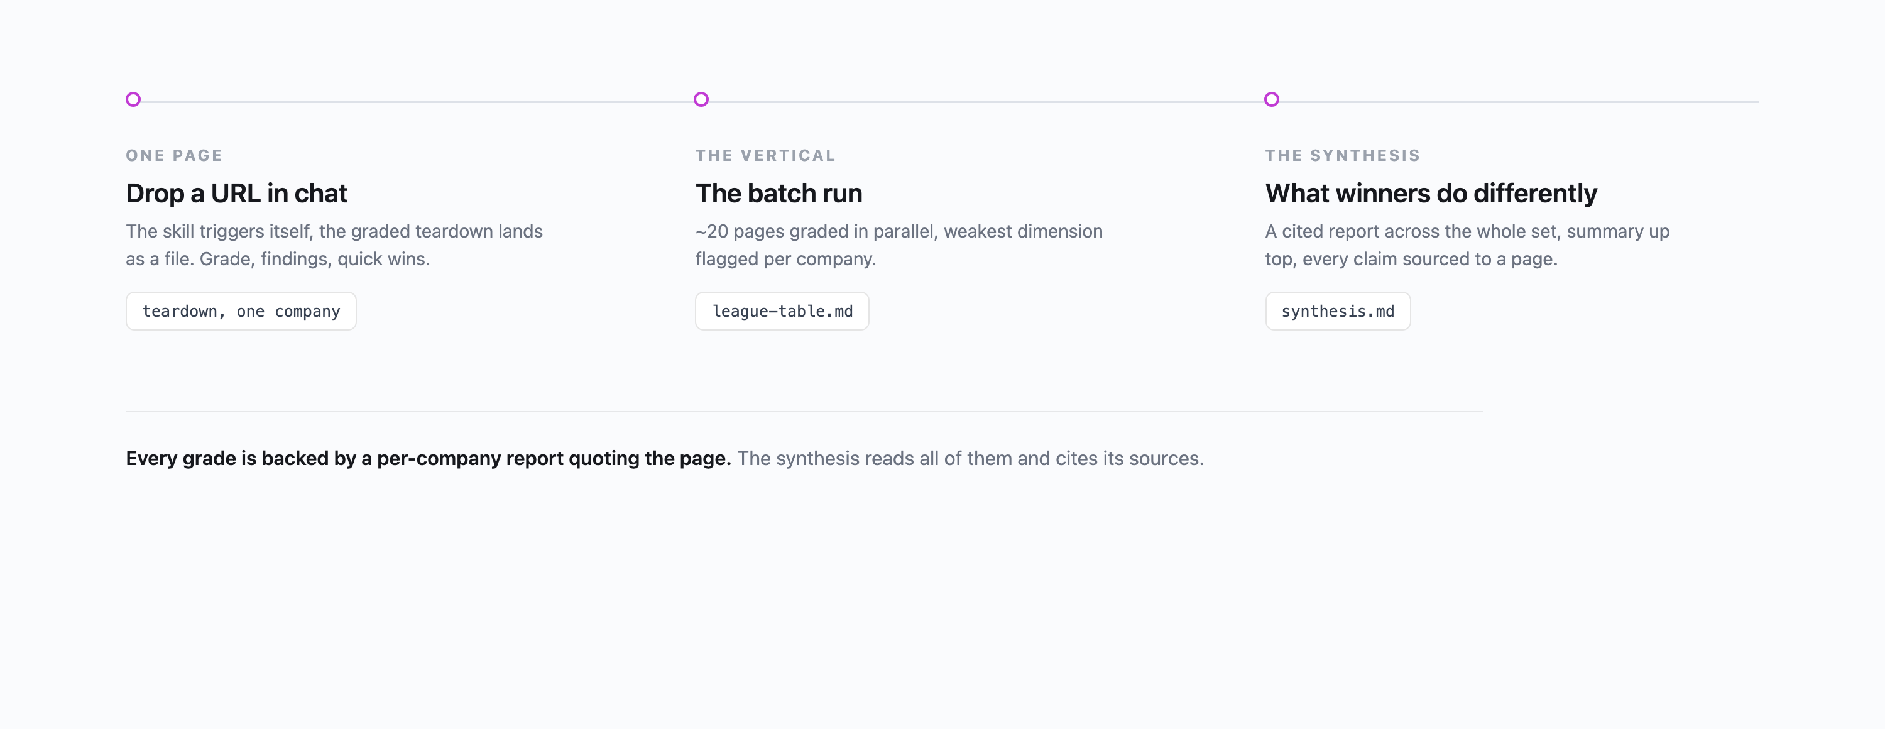Click the "Drop a URL in chat" heading
Viewport: 1885px width, 729px height.
[x=236, y=193]
